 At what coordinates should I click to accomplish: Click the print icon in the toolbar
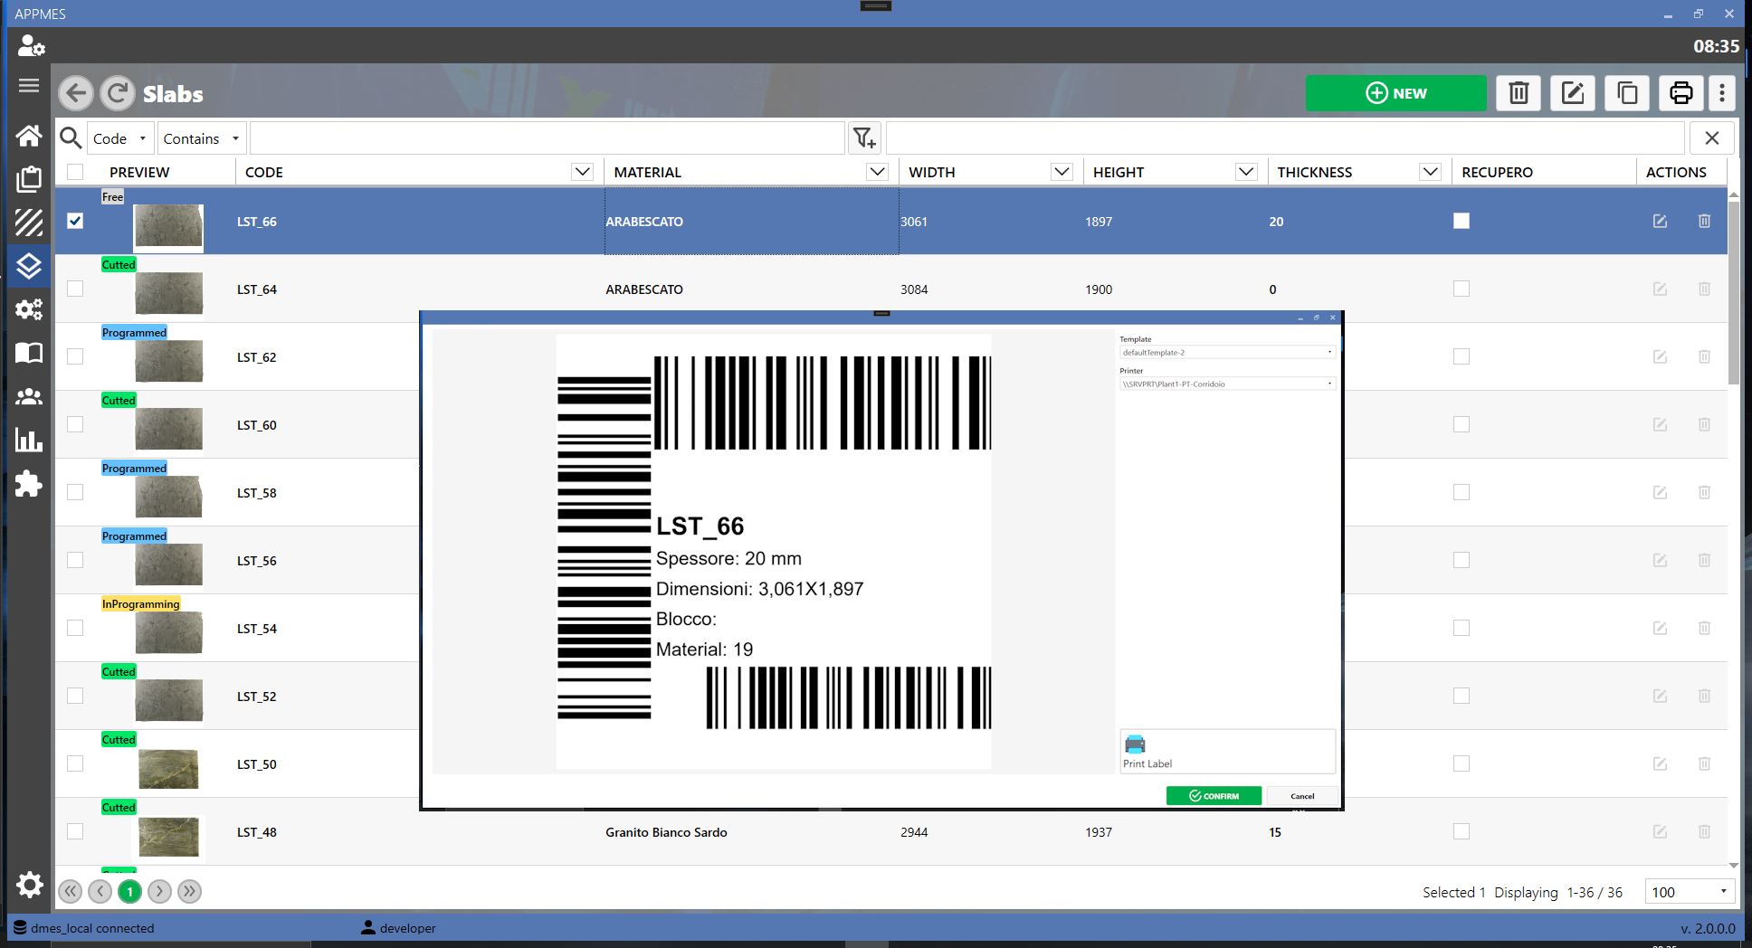point(1681,93)
